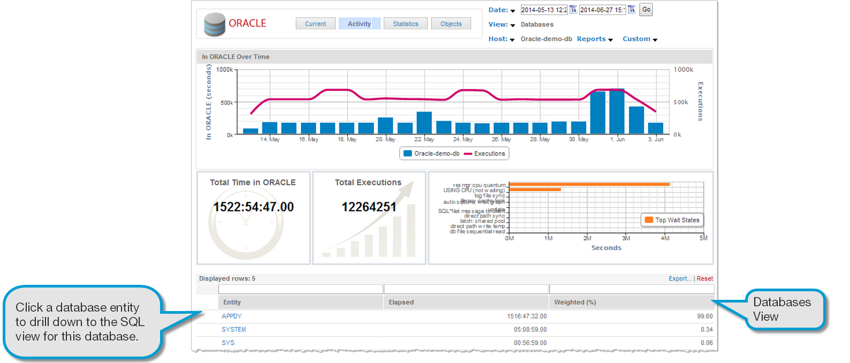Click the Databases view label
This screenshot has width=850, height=363.
coord(537,25)
